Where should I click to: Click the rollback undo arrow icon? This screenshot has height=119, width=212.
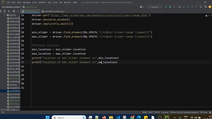click(201, 7)
